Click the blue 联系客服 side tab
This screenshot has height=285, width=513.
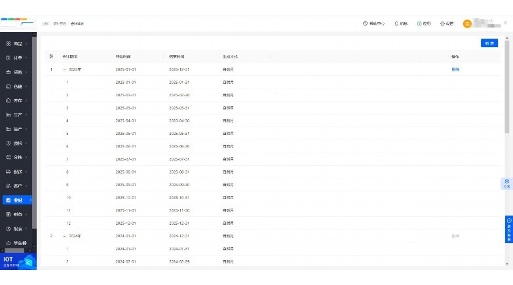[x=509, y=229]
